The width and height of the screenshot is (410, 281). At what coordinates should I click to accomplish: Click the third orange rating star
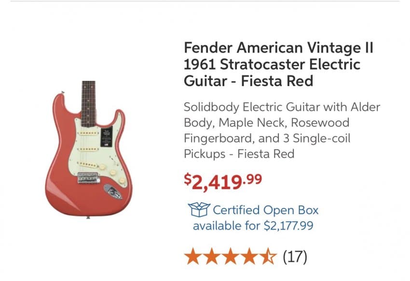[x=231, y=256]
